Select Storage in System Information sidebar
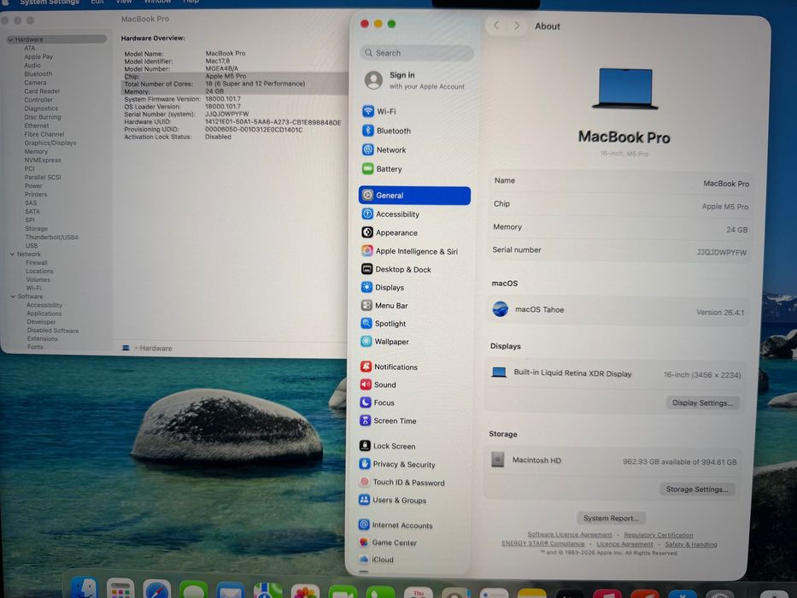 37,229
